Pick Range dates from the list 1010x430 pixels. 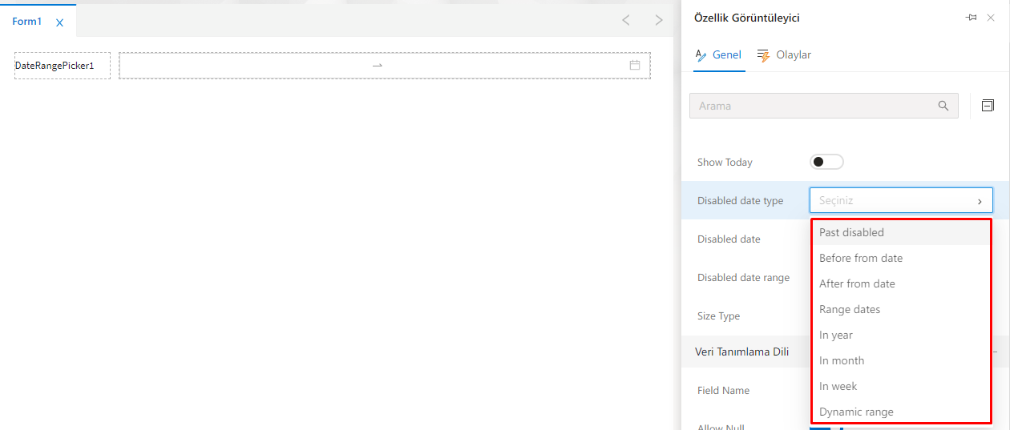coord(850,309)
